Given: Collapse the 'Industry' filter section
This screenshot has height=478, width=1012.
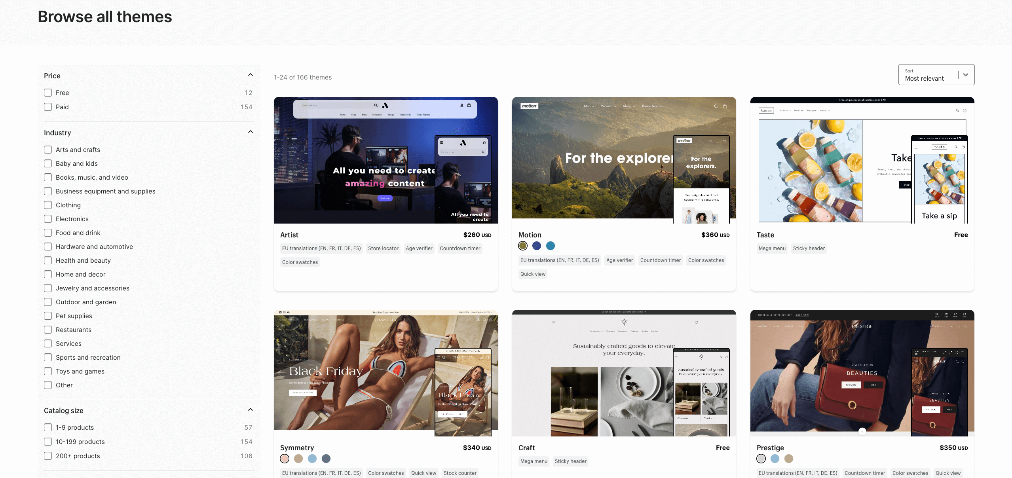Looking at the screenshot, I should click(251, 132).
